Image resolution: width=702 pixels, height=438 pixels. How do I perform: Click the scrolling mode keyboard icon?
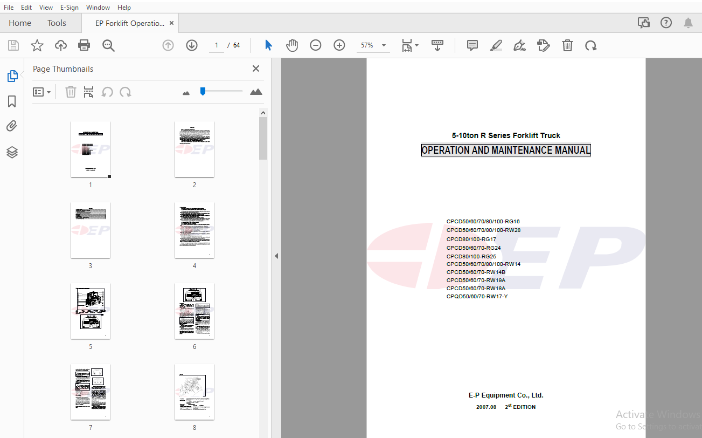click(x=437, y=45)
